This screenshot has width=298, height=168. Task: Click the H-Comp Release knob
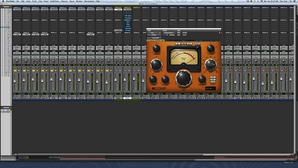coord(202,79)
